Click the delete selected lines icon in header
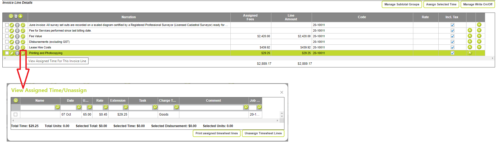 click(x=16, y=16)
